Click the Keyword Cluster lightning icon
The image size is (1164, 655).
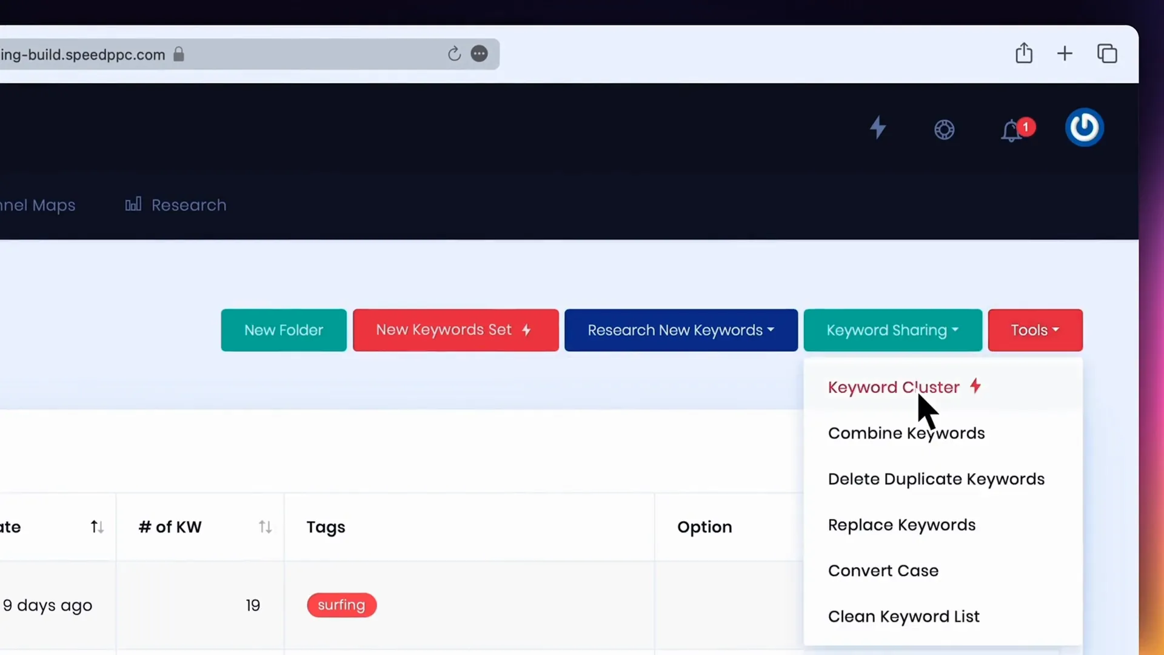click(975, 386)
